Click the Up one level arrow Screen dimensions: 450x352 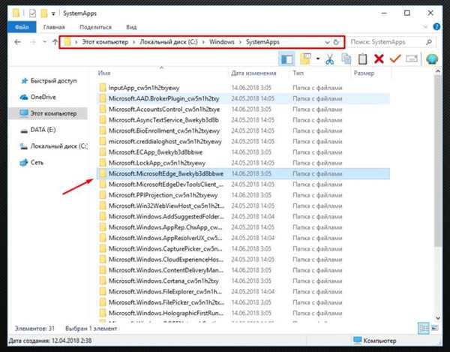(x=55, y=42)
